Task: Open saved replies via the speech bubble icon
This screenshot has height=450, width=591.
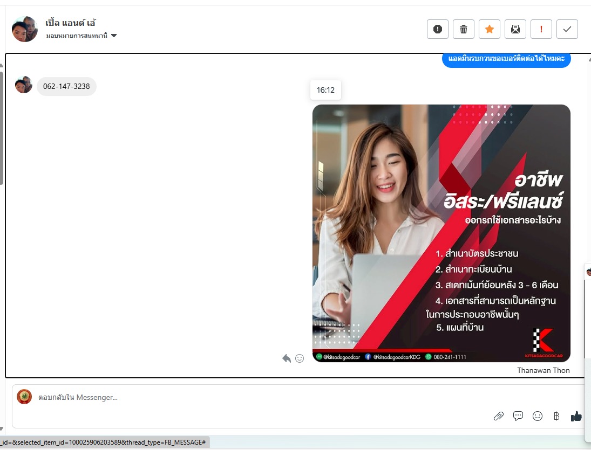Action: 518,416
